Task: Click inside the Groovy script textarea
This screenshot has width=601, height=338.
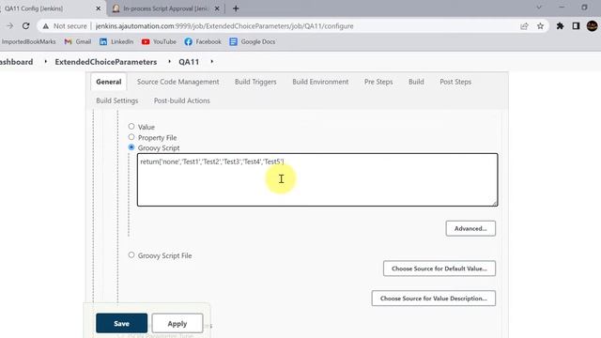Action: 317,179
